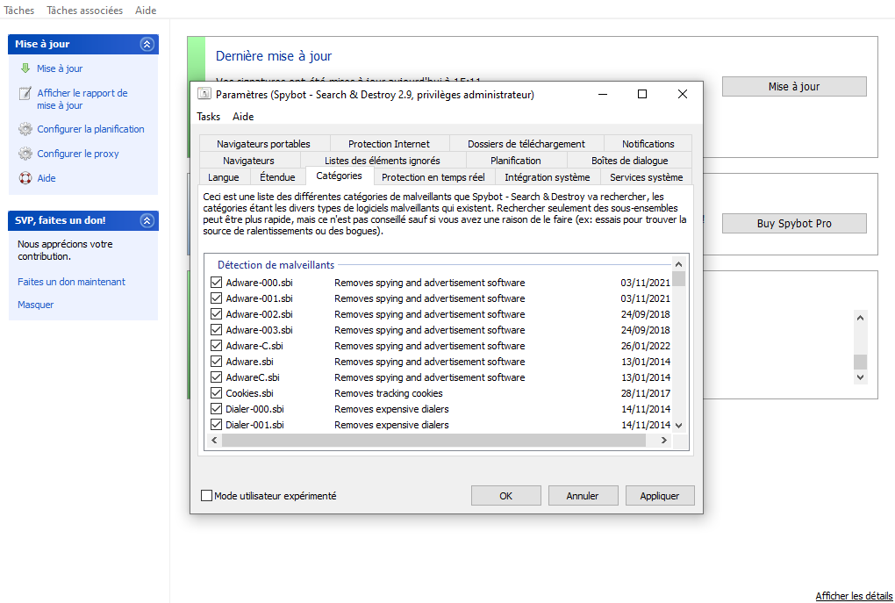Open the Tasks menu in Paramètres
This screenshot has width=895, height=603.
tap(208, 117)
